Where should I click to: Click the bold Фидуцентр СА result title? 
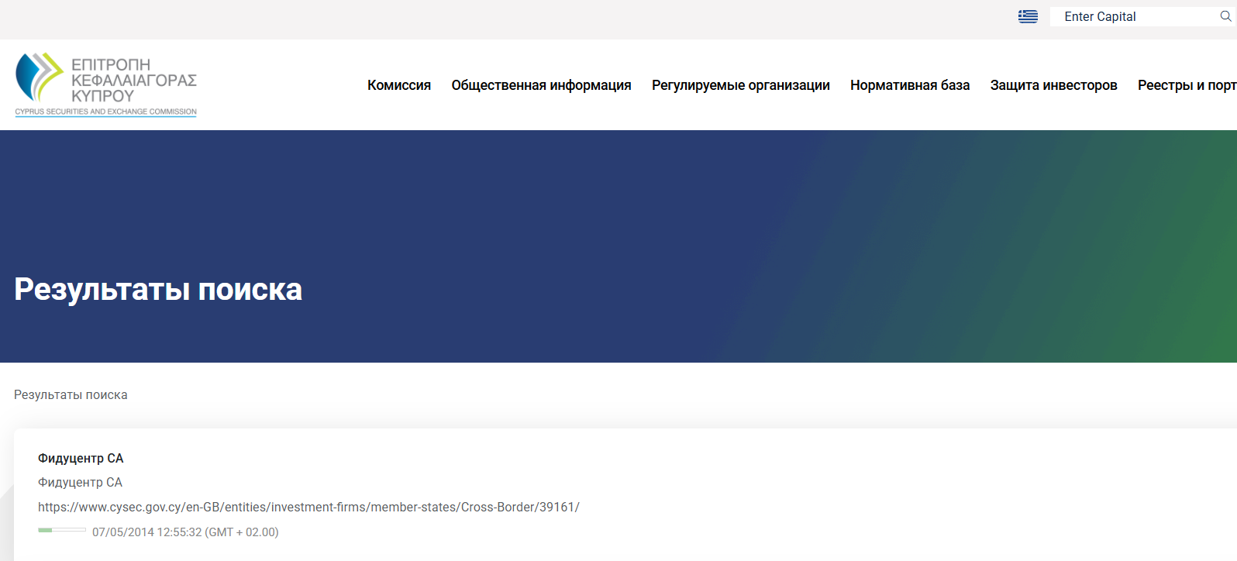[x=81, y=459]
